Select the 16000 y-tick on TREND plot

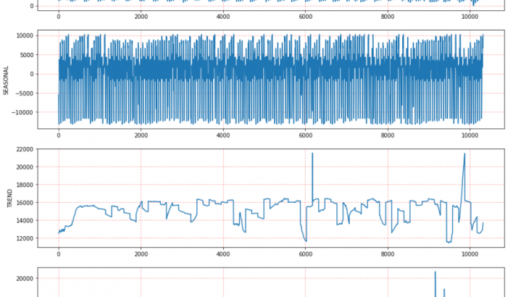(x=25, y=203)
